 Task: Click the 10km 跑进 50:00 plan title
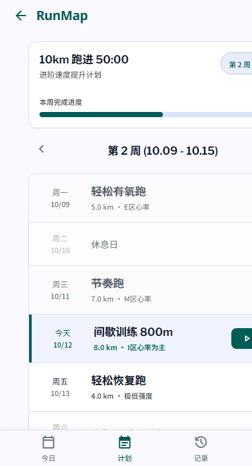84,60
